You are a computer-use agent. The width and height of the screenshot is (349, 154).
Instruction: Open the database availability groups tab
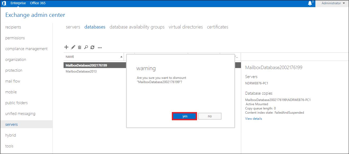pyautogui.click(x=137, y=27)
